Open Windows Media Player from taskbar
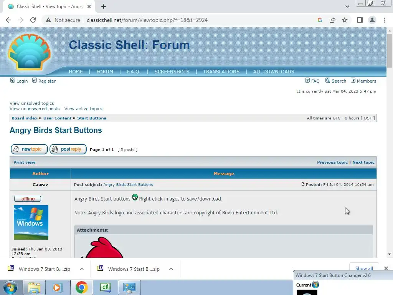Viewport: 393px width, 295px height. click(57, 287)
